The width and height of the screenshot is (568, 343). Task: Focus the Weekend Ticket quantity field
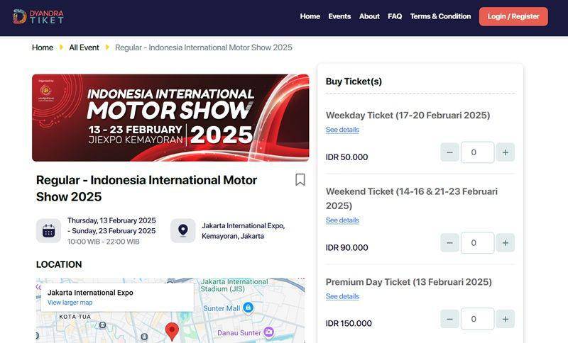click(477, 243)
